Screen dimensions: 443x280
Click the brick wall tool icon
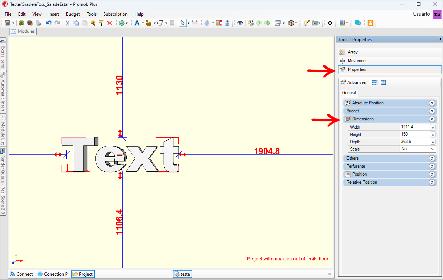point(149,23)
